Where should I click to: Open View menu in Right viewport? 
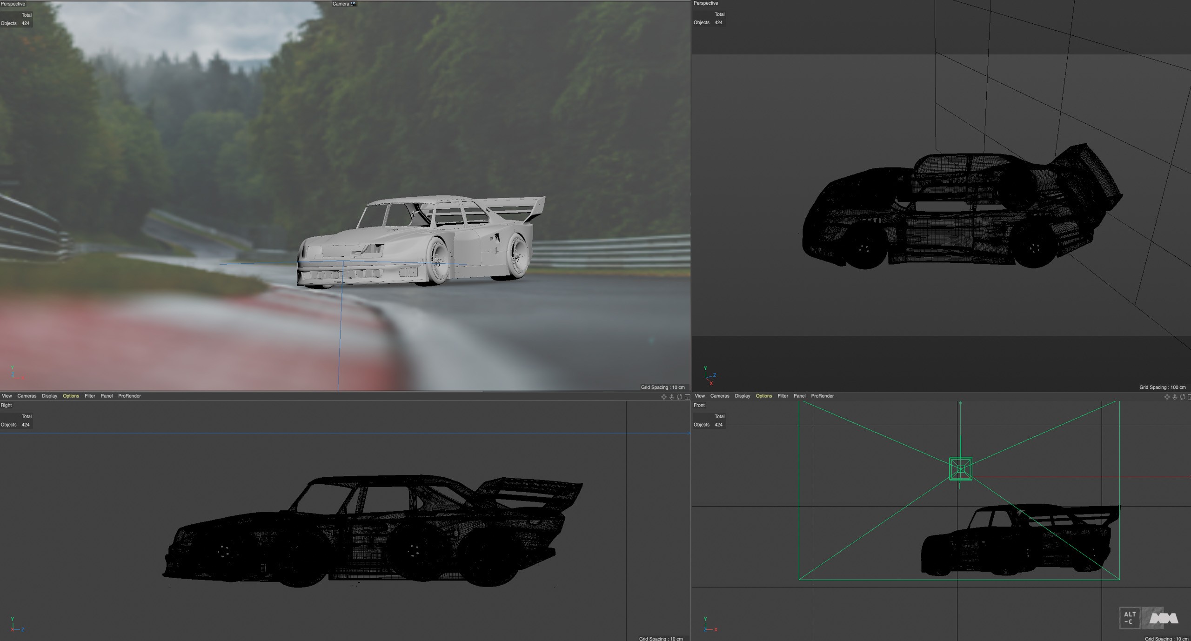[x=7, y=396]
